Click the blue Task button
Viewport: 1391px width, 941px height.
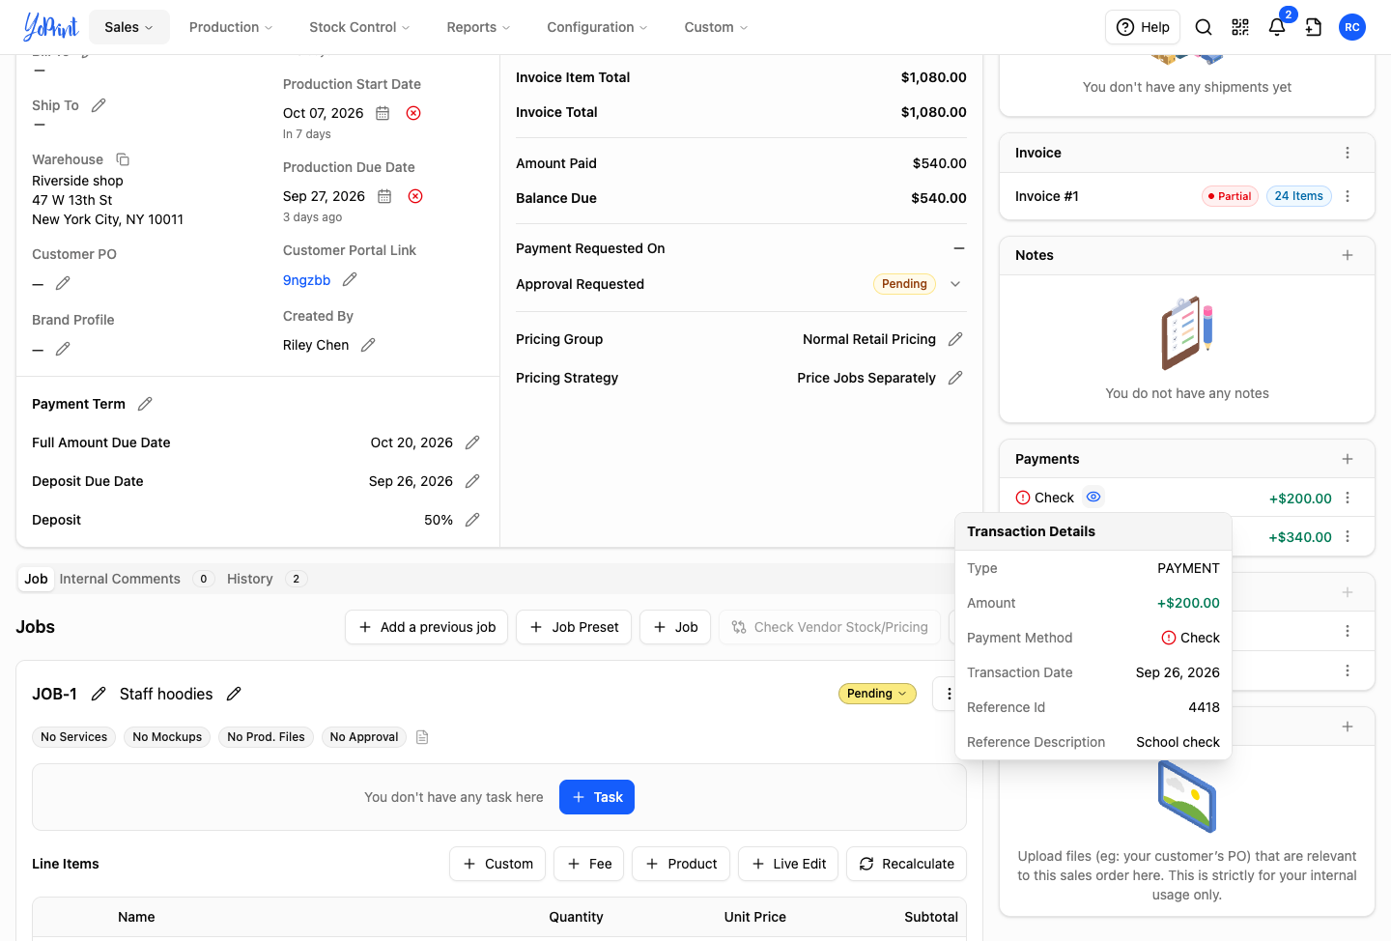597,797
